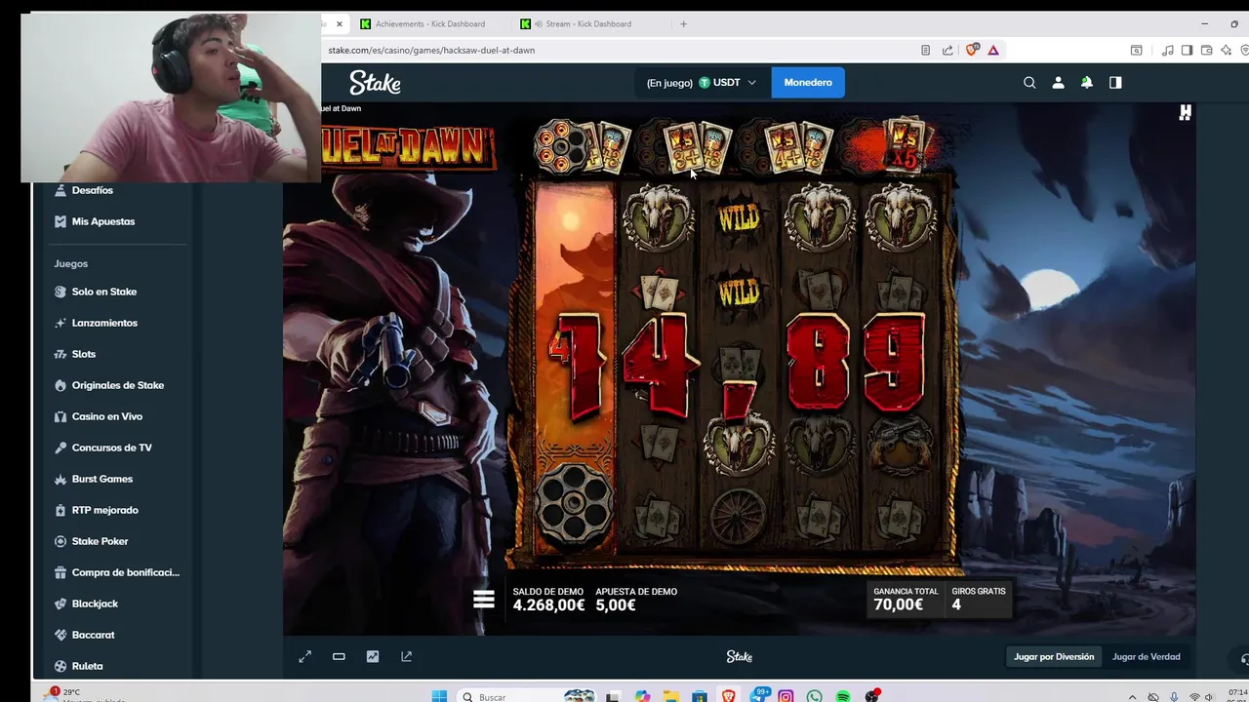
Task: Select Jugar de Verdad mode
Action: [1146, 657]
